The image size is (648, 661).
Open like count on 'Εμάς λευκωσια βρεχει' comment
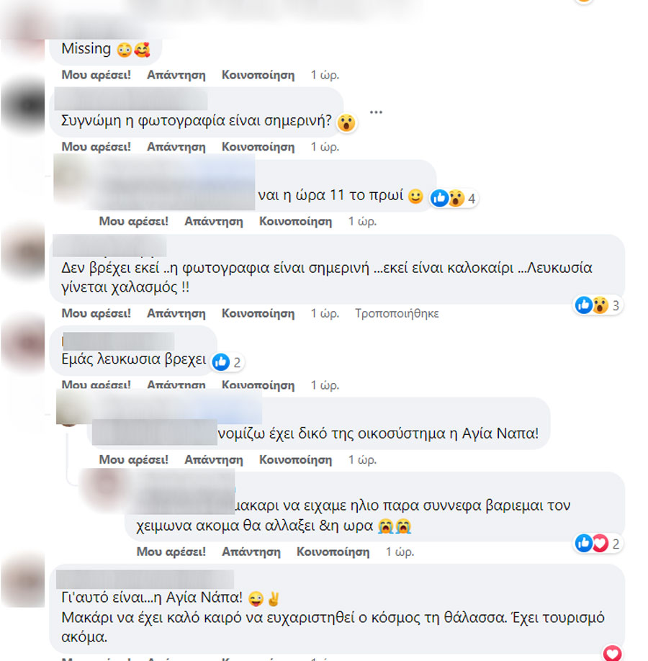(226, 362)
